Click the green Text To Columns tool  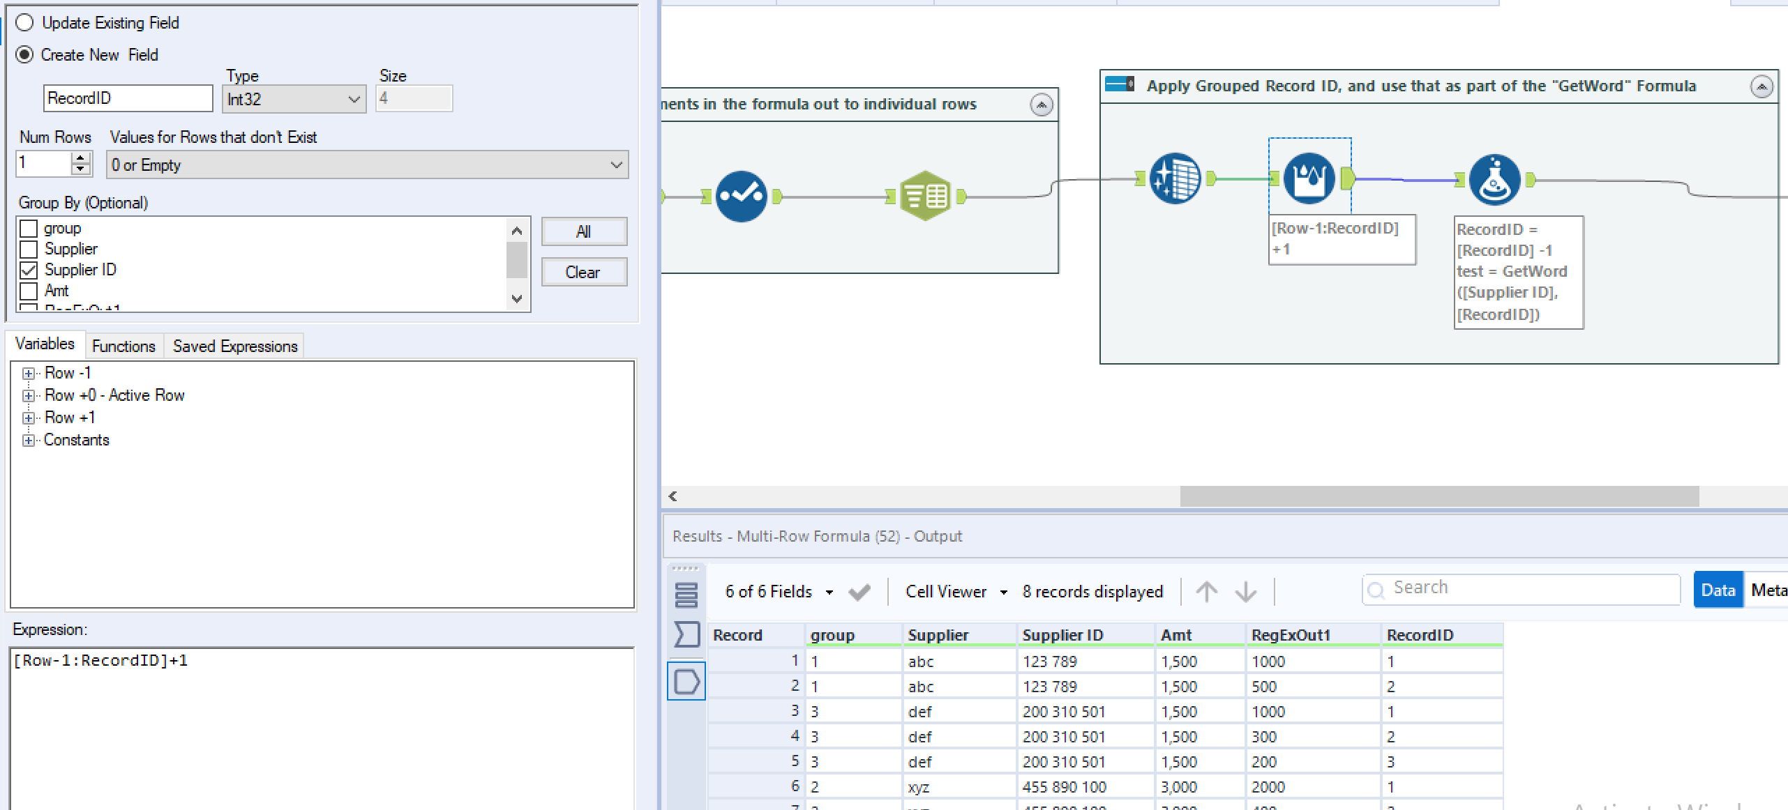(925, 197)
